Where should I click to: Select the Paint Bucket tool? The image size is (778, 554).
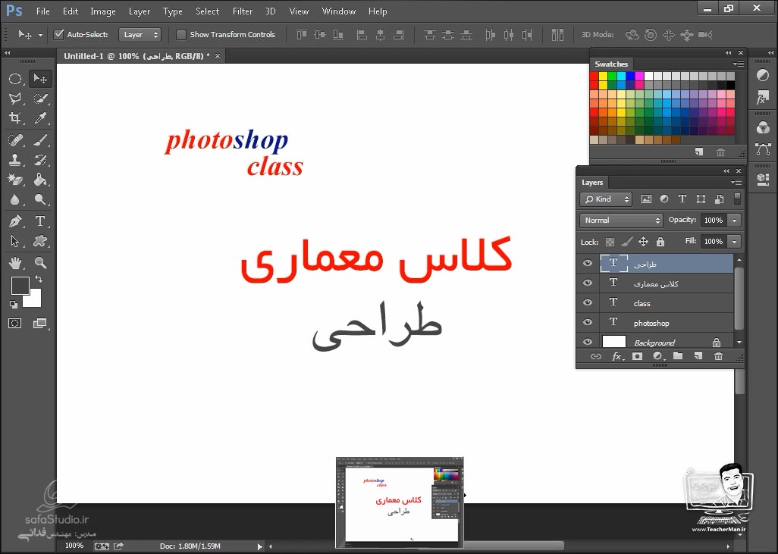(x=40, y=179)
